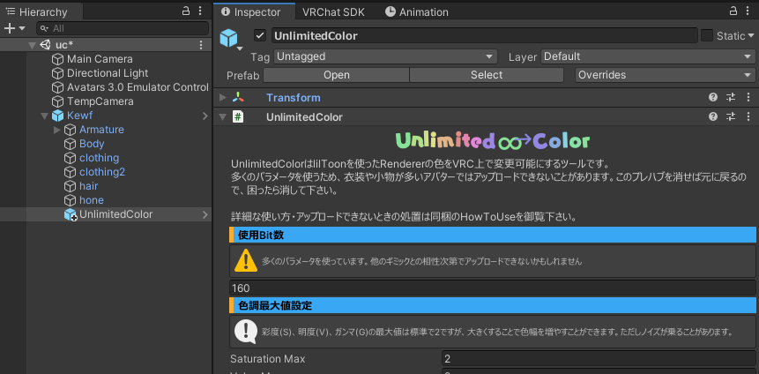Open Transform component presets icon
This screenshot has height=374, width=759.
tap(731, 97)
